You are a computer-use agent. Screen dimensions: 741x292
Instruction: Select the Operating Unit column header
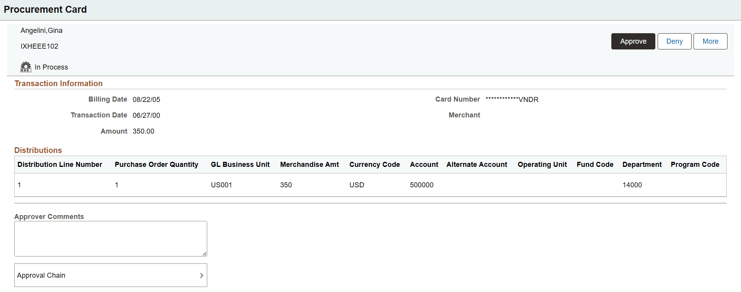(x=542, y=165)
